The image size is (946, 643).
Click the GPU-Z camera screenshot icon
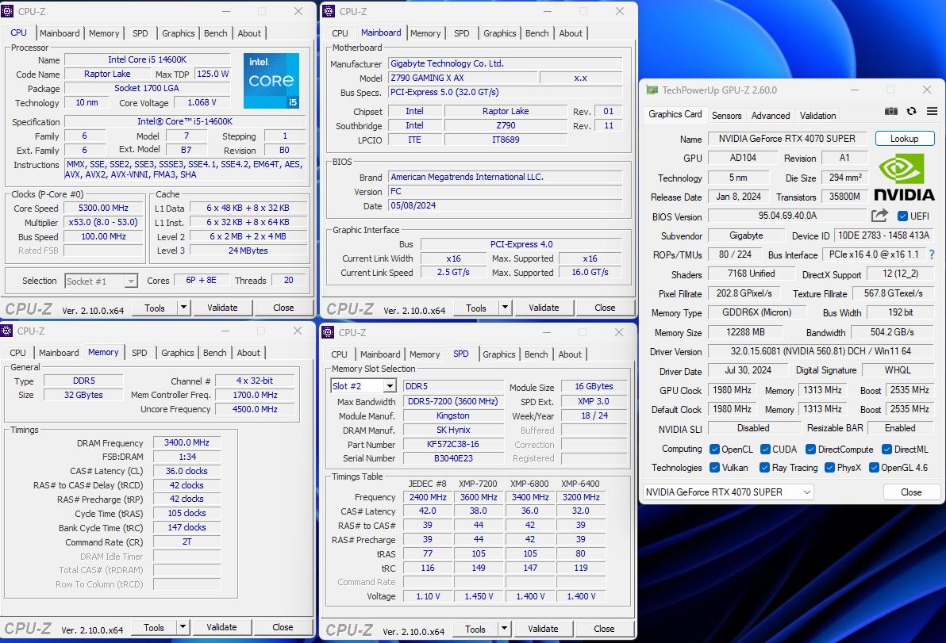click(891, 112)
